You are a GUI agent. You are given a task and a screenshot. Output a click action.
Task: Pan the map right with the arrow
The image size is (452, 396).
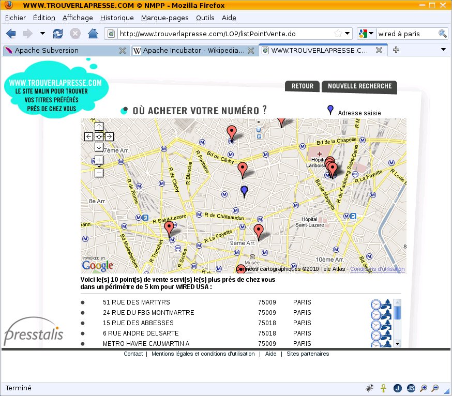click(109, 136)
